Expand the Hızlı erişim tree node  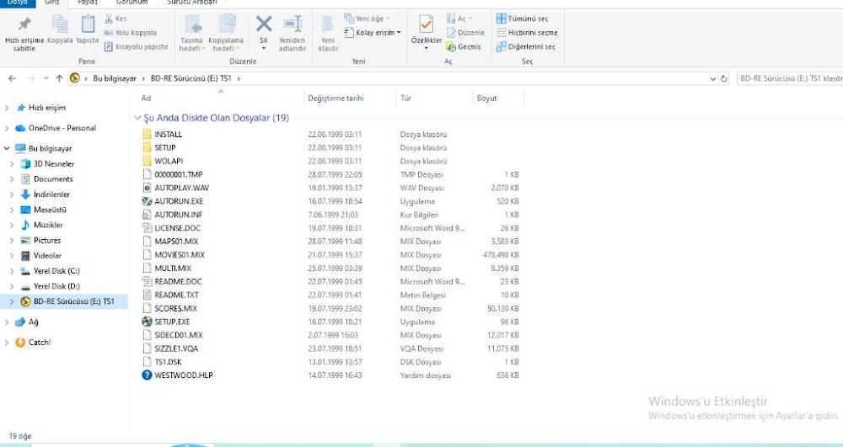(x=7, y=108)
